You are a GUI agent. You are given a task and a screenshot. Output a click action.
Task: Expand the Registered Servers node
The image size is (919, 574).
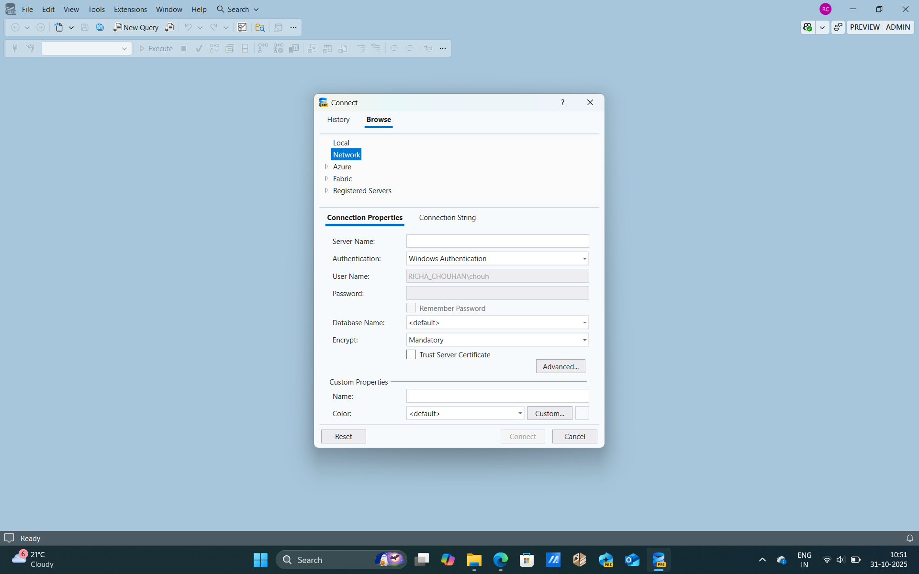[x=326, y=190]
